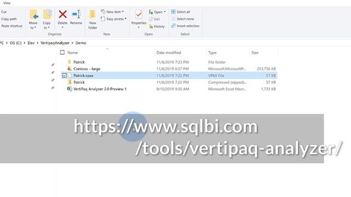Expand the Open dropdown arrow

pos(165,12)
